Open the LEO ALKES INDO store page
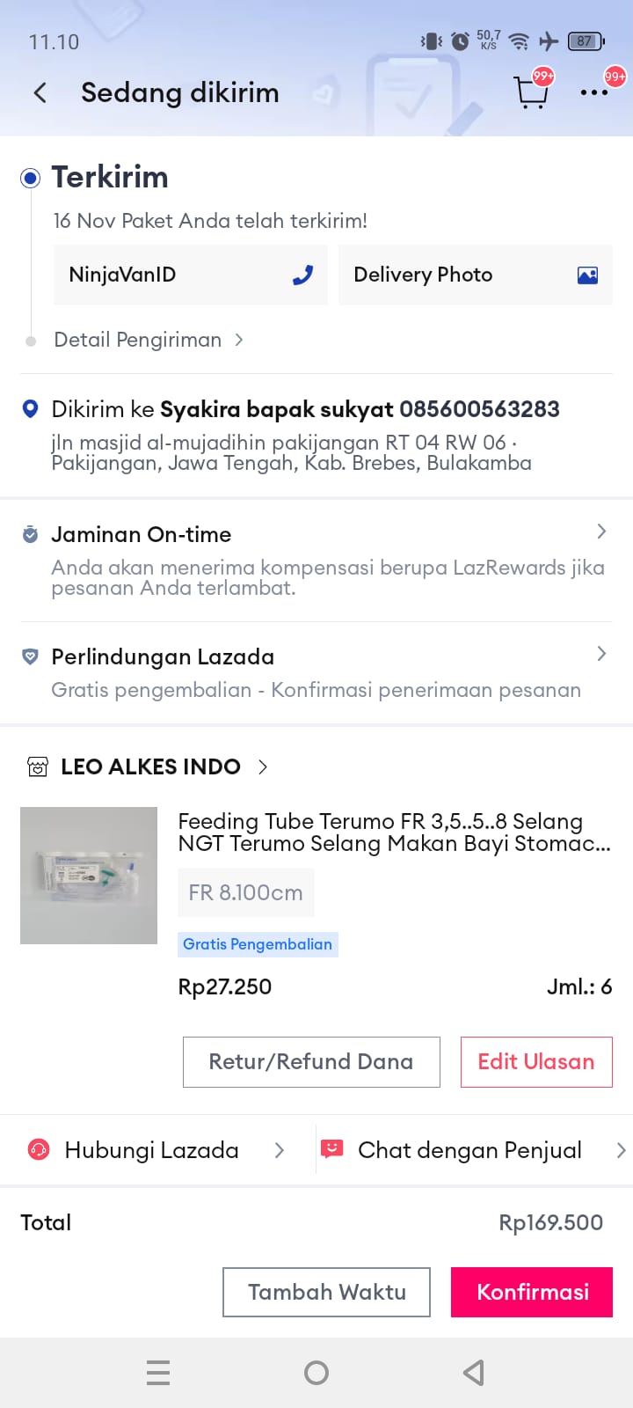Viewport: 633px width, 1408px height. (x=151, y=766)
